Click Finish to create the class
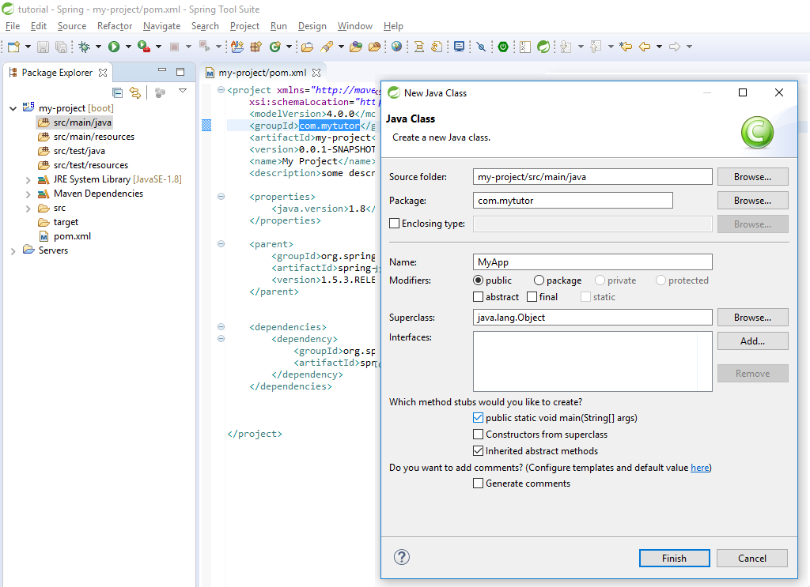Image resolution: width=810 pixels, height=587 pixels. click(674, 558)
